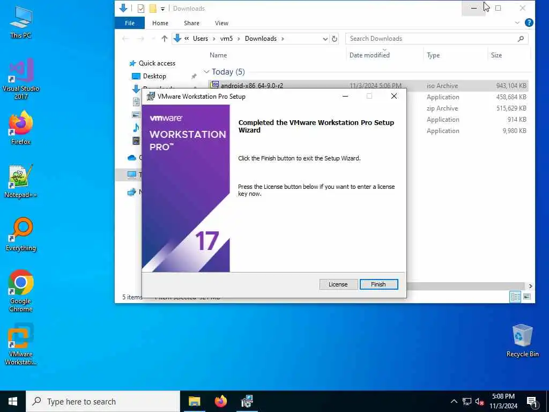Select the android-x86_64-9.0-r2 file

pyautogui.click(x=252, y=85)
